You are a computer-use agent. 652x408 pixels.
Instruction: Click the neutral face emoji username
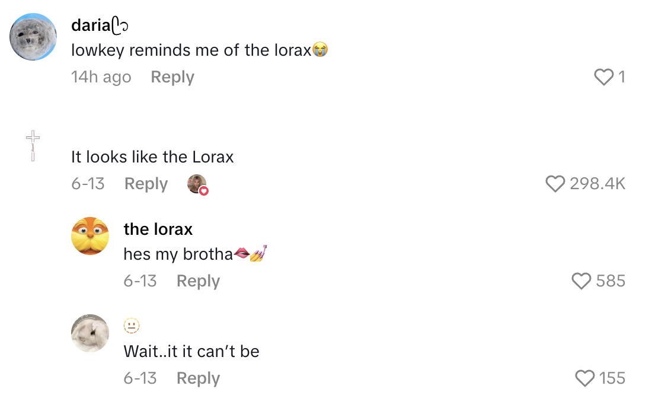tap(132, 326)
